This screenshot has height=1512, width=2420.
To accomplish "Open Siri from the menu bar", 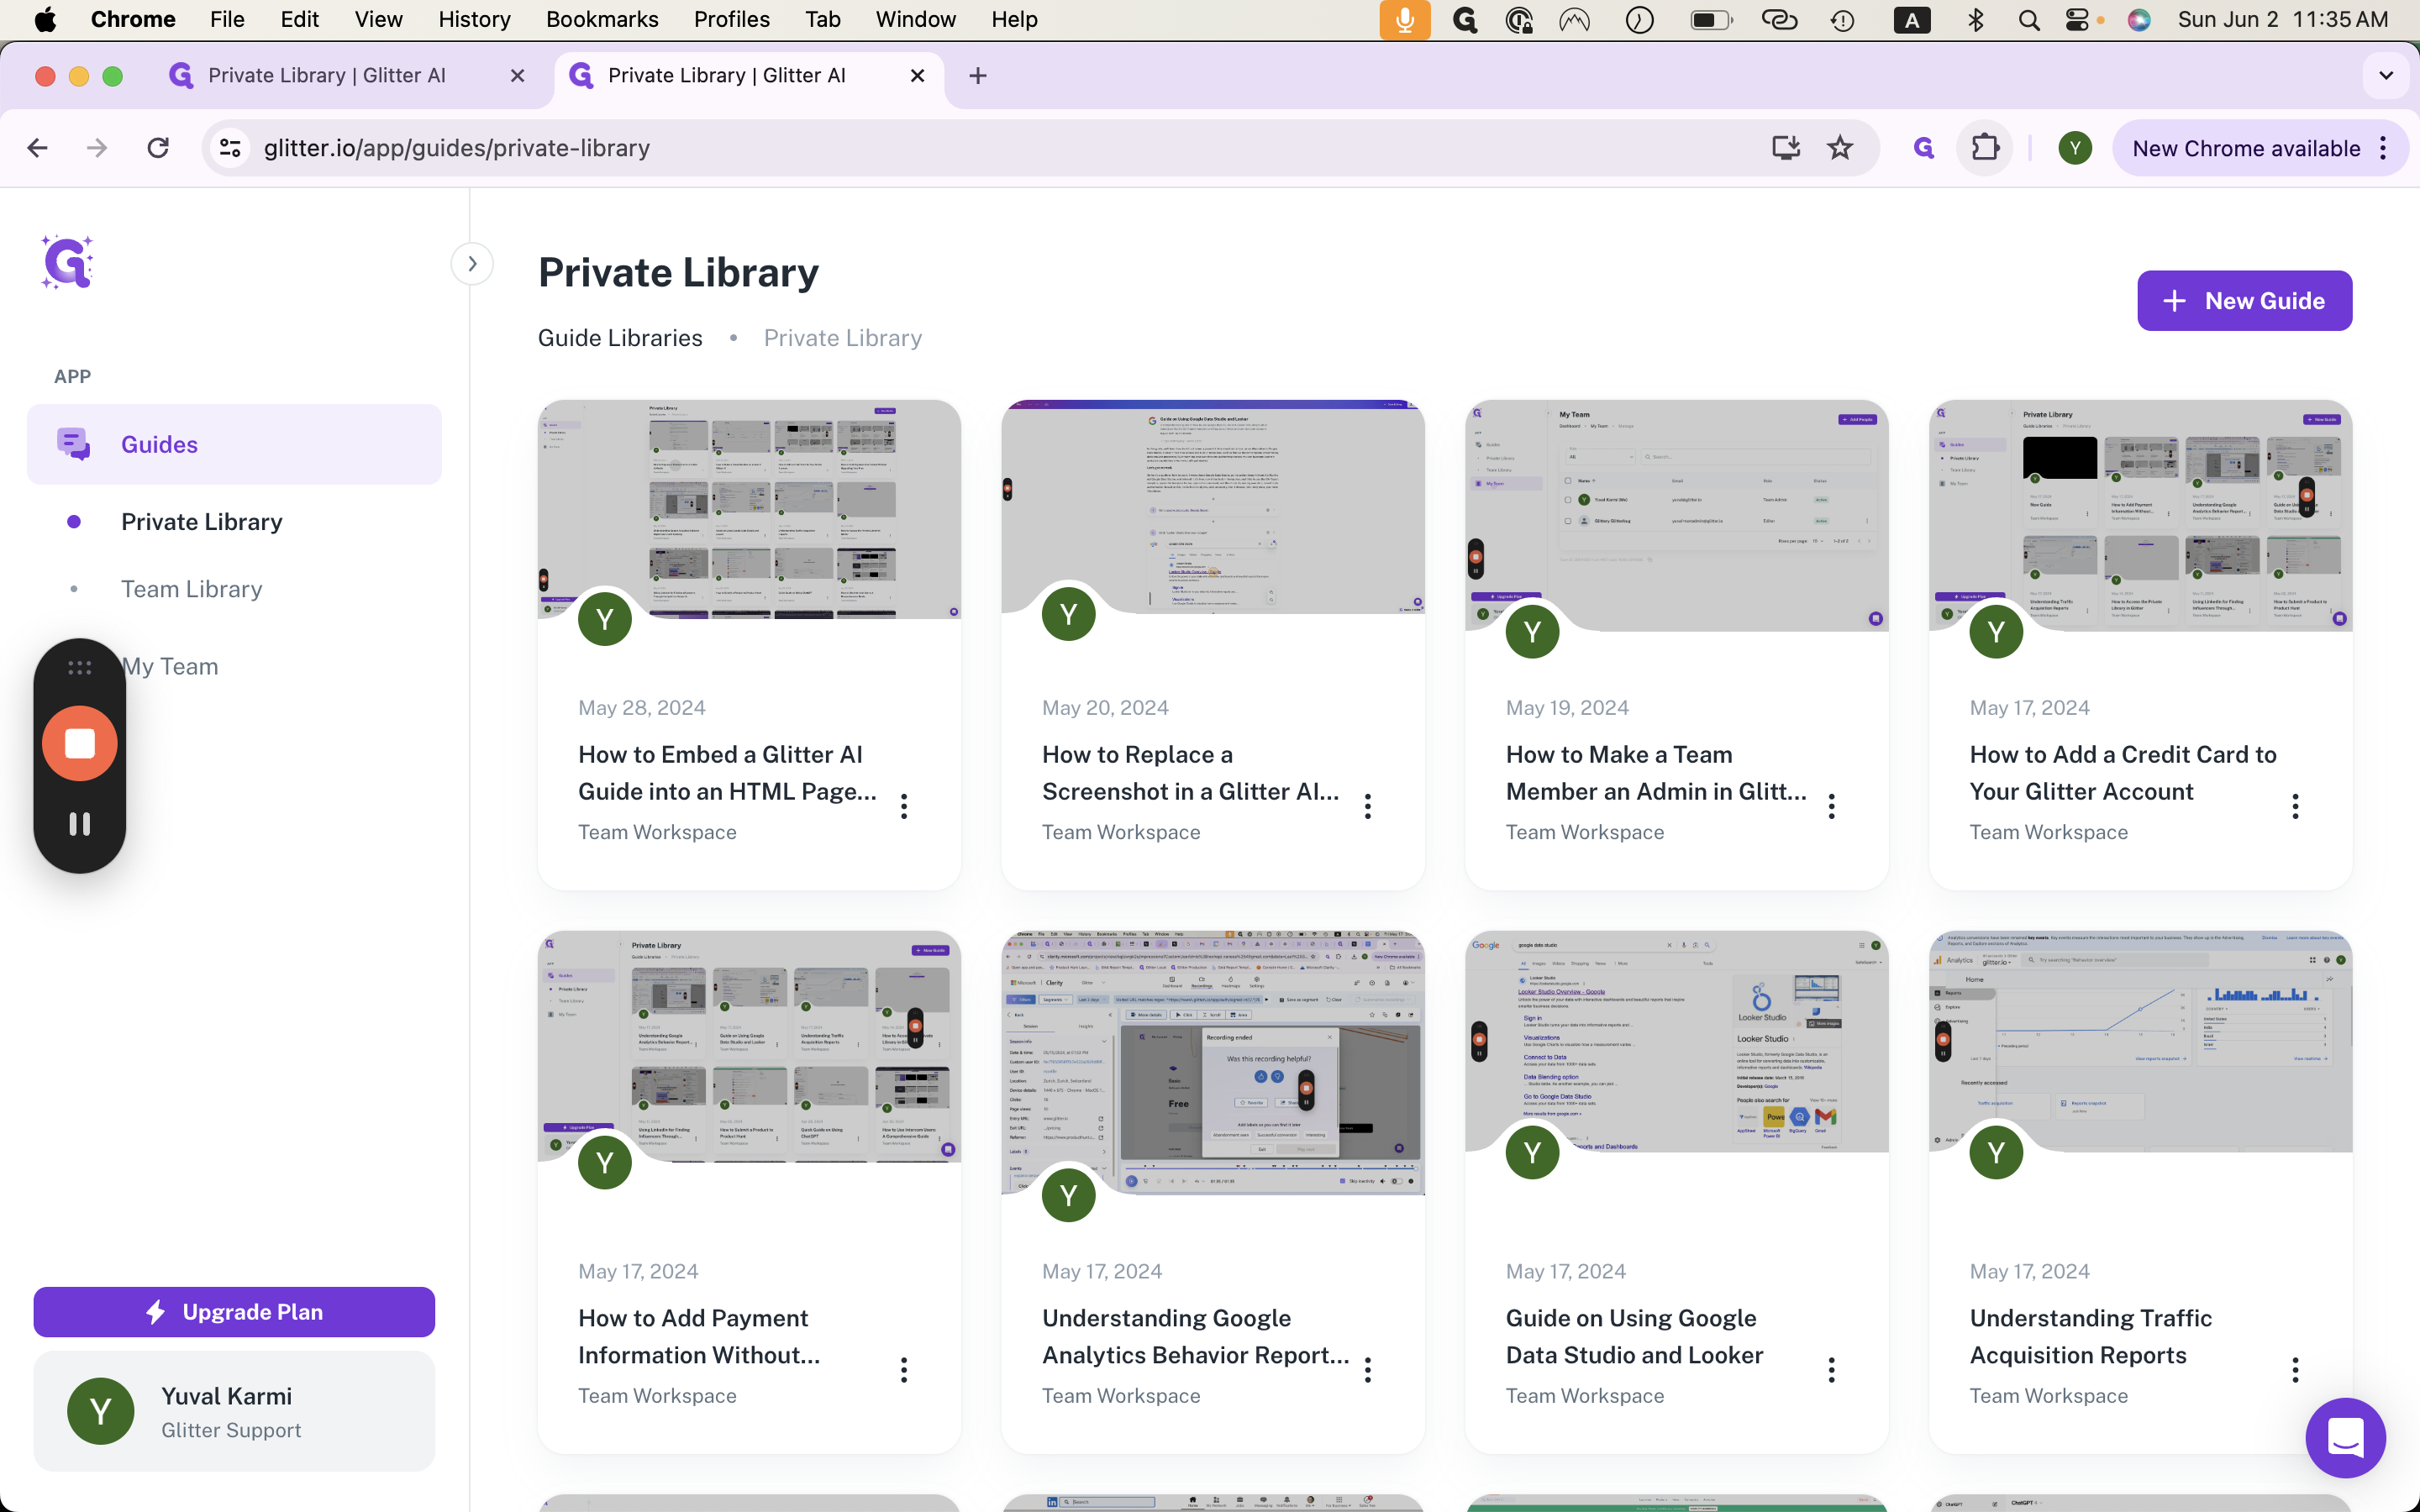I will coord(2139,19).
